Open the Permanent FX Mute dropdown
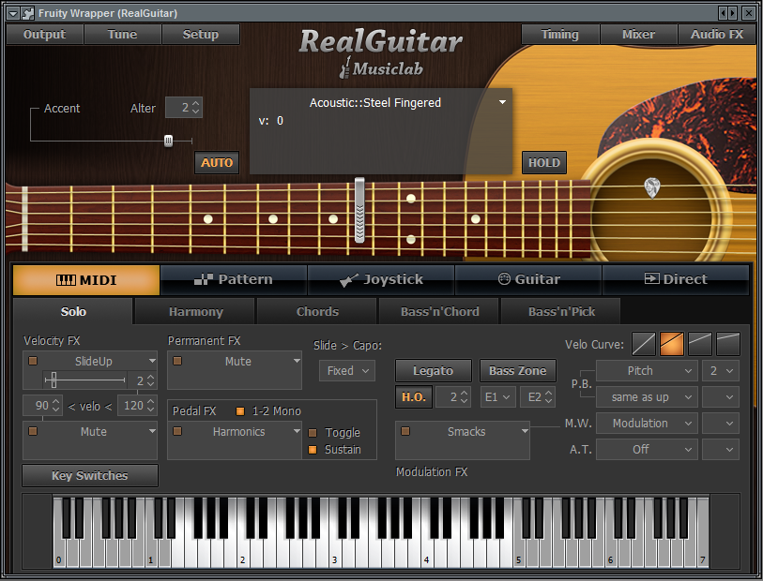This screenshot has width=763, height=581. [x=297, y=361]
